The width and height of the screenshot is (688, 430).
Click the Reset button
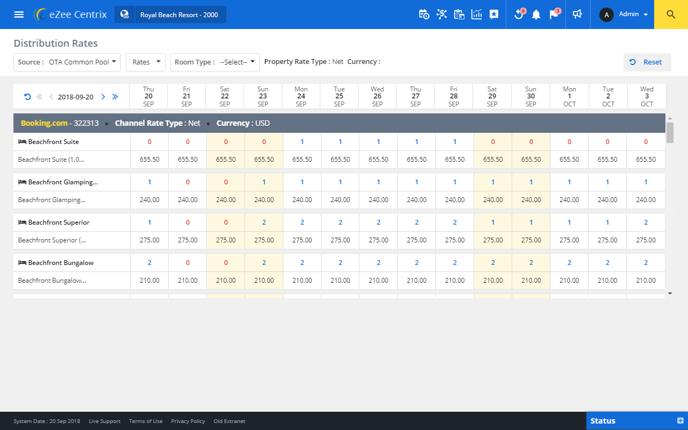(647, 62)
